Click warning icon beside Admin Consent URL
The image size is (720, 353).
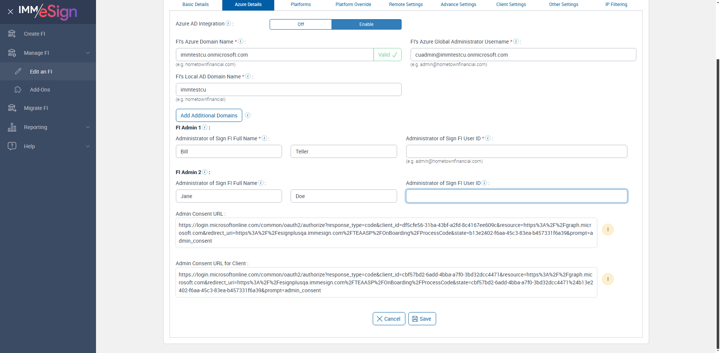[608, 230]
